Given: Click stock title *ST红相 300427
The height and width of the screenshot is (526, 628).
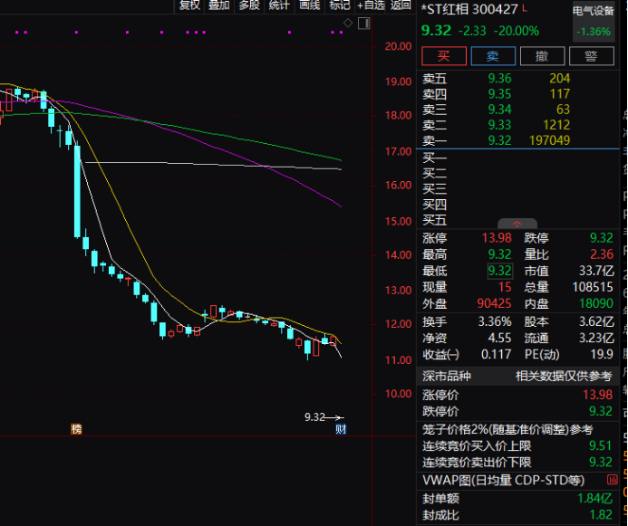Looking at the screenshot, I should tap(469, 9).
